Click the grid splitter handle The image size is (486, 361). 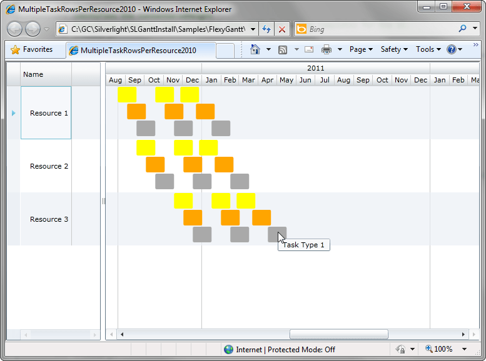(103, 201)
